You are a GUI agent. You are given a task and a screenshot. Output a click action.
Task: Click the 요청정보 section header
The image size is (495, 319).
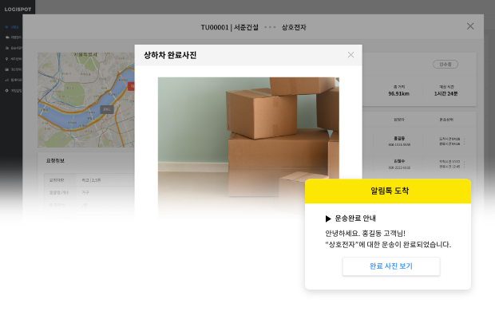pos(56,160)
